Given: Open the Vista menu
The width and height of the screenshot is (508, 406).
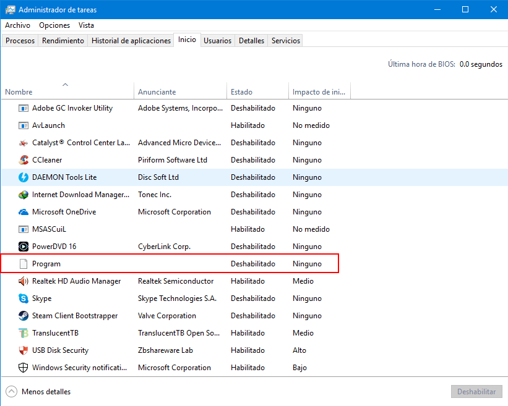Looking at the screenshot, I should 86,25.
